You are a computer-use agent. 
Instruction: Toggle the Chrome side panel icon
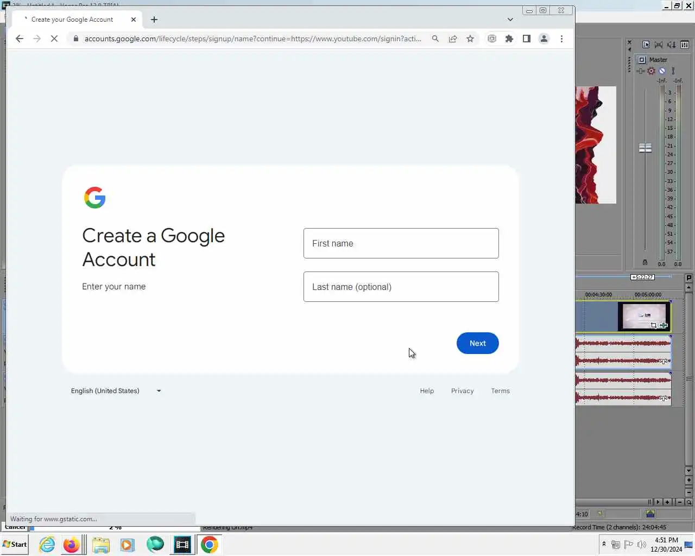tap(527, 39)
